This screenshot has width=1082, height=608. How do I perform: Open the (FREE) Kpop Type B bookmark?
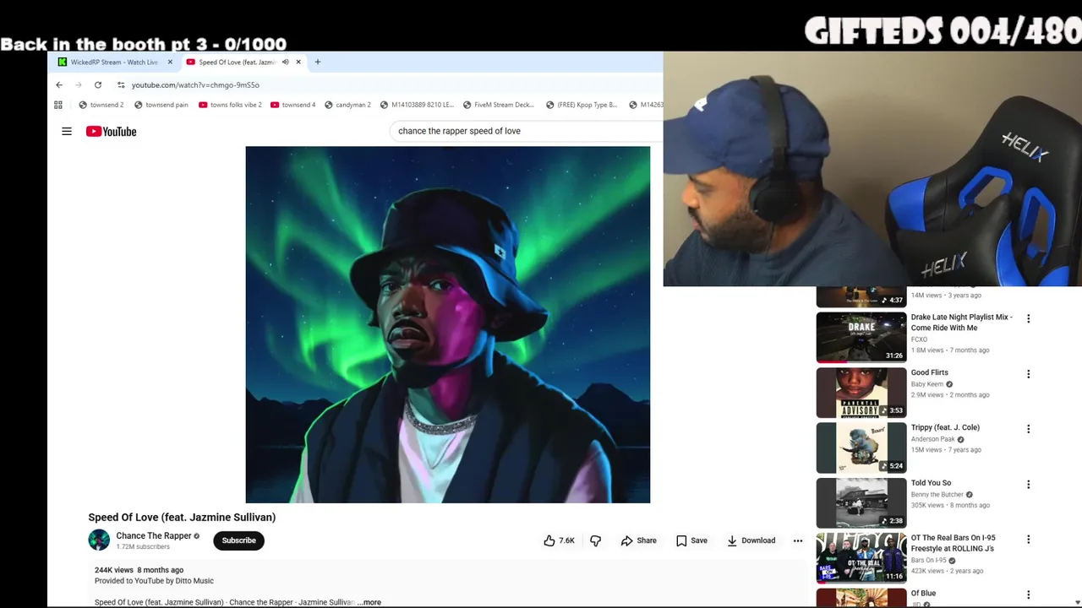(582, 105)
